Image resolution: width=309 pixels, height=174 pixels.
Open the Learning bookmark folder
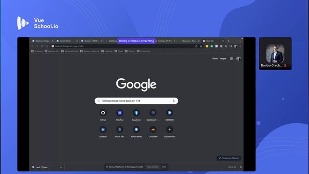[107, 51]
